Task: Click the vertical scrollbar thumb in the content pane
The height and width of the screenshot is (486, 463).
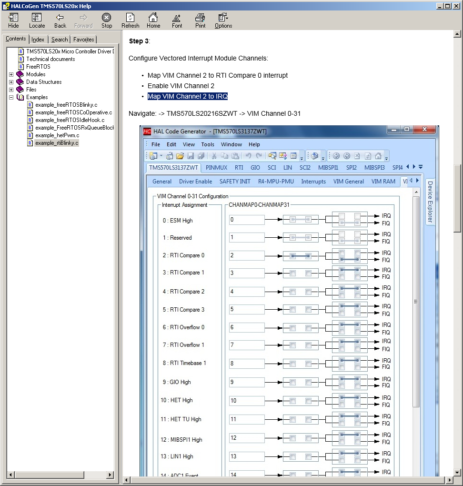Action: [457, 198]
